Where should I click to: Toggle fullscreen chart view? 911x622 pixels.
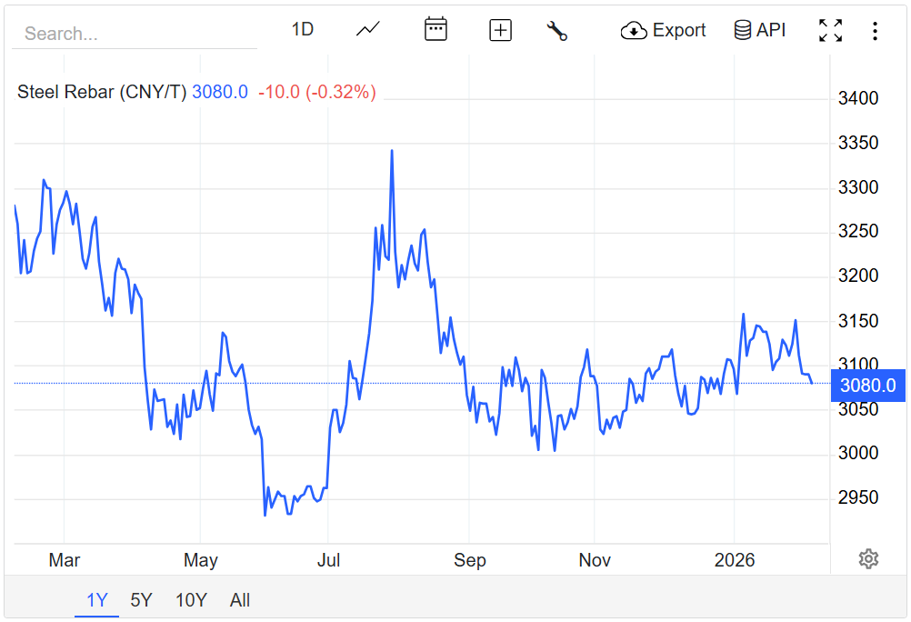(830, 30)
